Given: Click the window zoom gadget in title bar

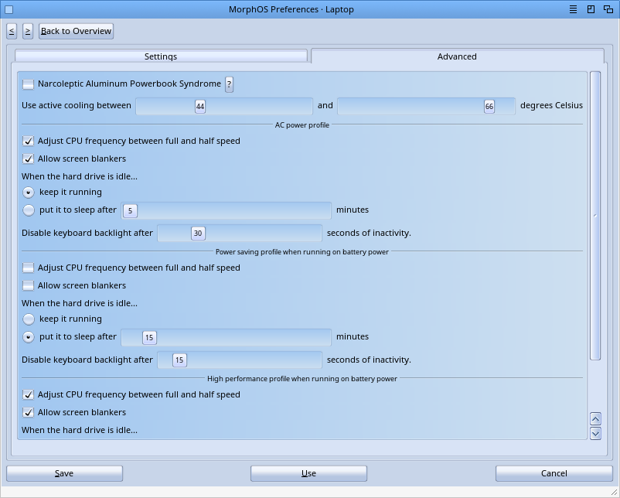Looking at the screenshot, I should pos(591,9).
